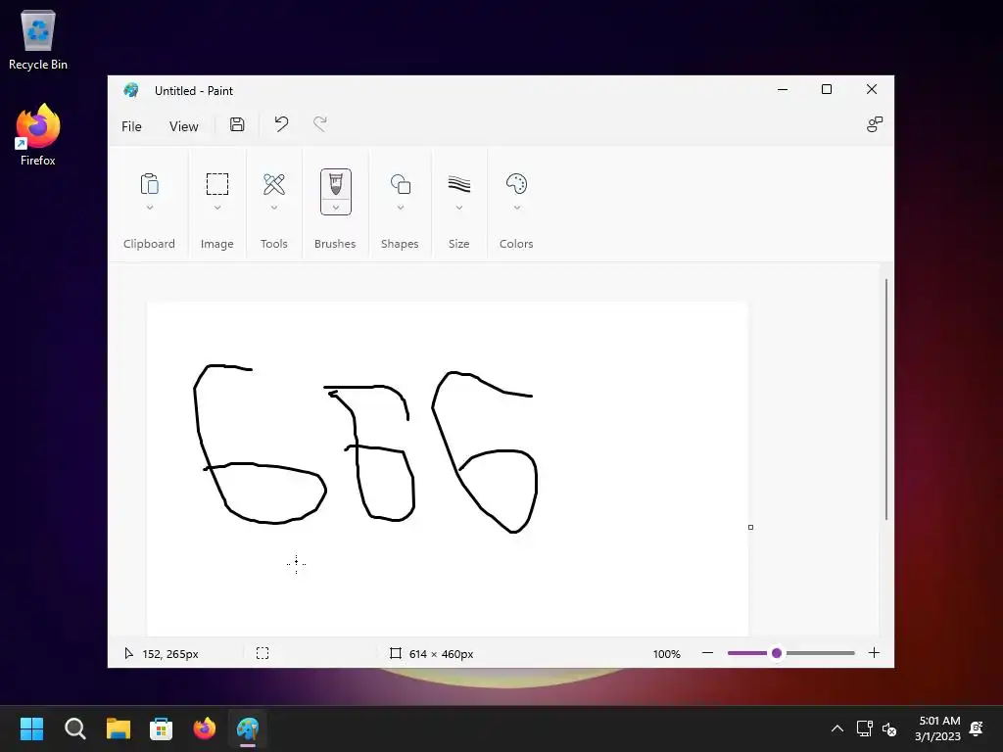Maximize the Paint window
Screen dimensions: 1003x752
click(827, 89)
